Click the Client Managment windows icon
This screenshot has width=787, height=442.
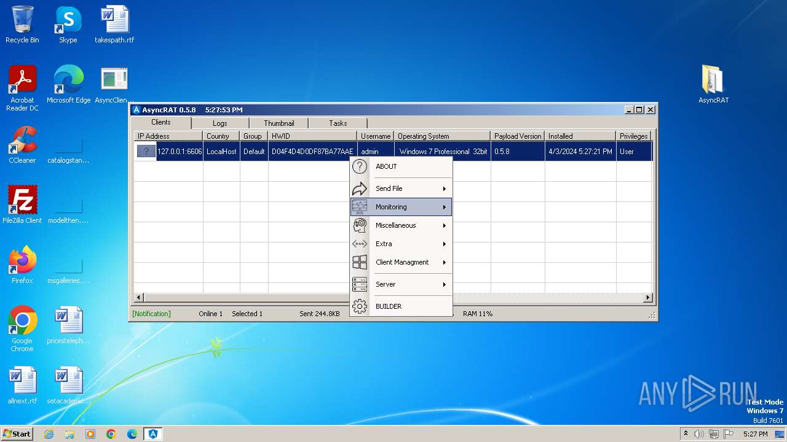[360, 262]
